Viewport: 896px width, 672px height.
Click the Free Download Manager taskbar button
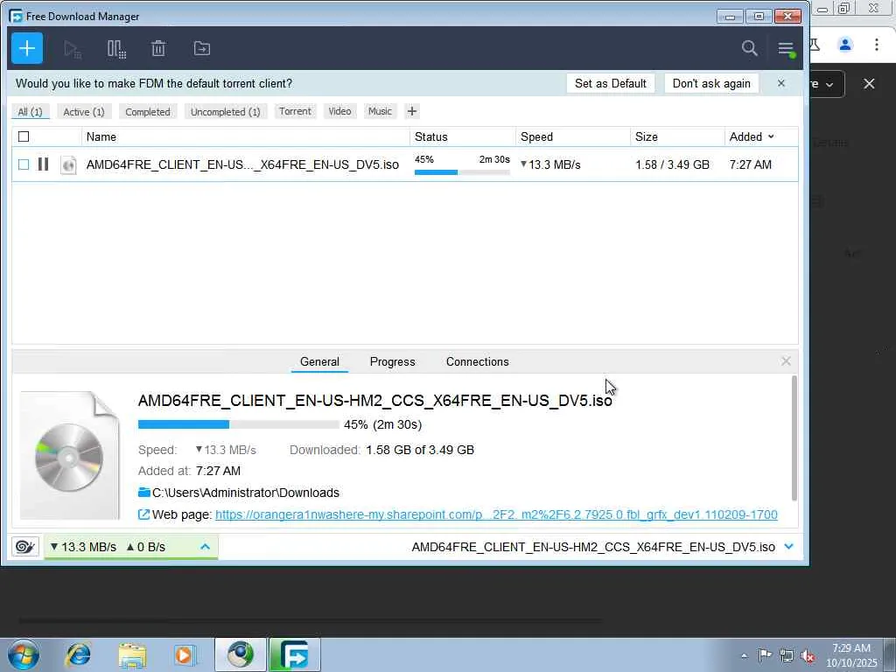click(295, 654)
